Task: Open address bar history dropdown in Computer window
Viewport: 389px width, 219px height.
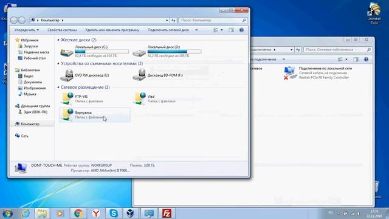Action: point(167,20)
